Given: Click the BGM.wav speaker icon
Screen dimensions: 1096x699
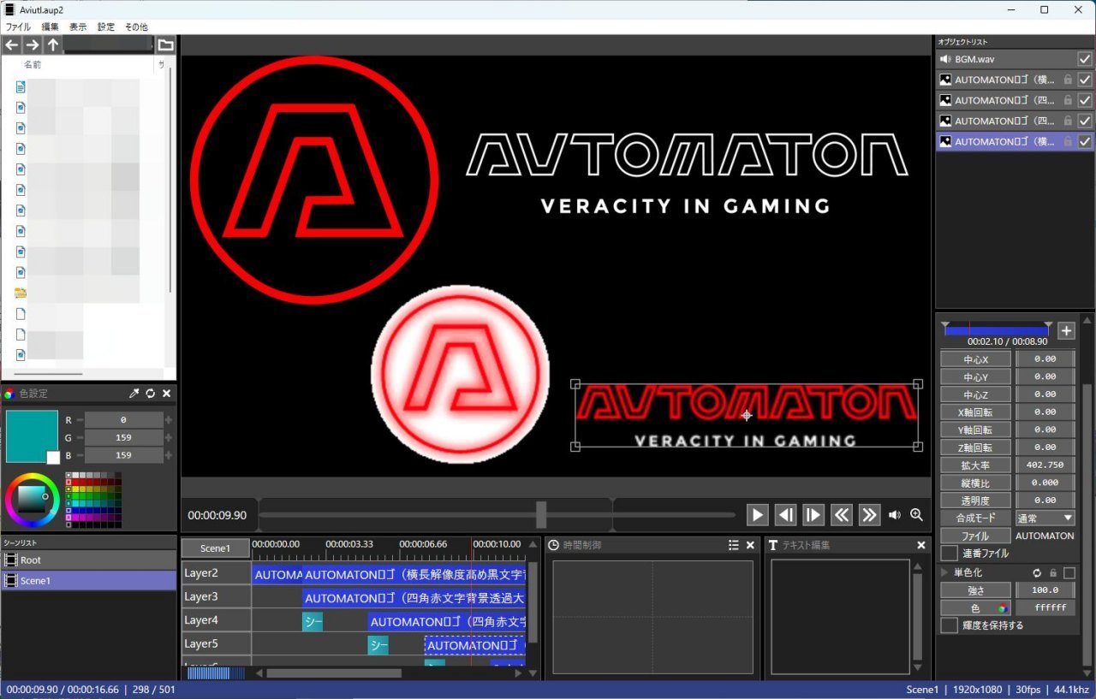Looking at the screenshot, I should [x=945, y=59].
